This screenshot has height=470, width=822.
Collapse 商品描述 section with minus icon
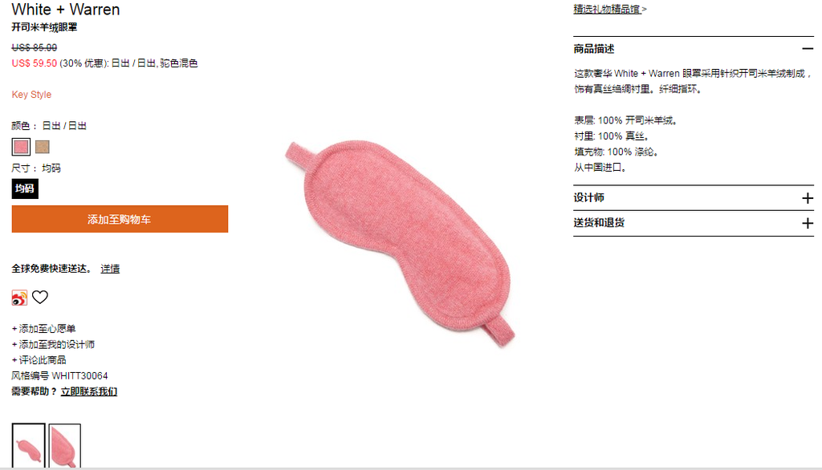point(808,49)
